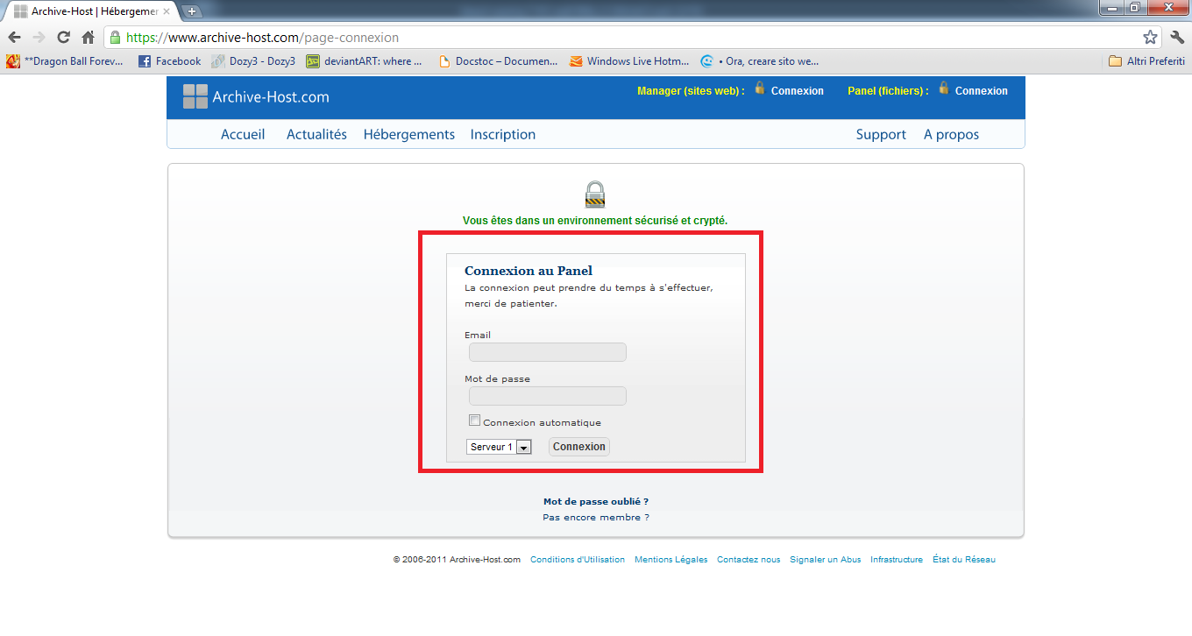Image resolution: width=1192 pixels, height=636 pixels.
Task: Click the Mot de passe oublié link
Action: pos(596,502)
